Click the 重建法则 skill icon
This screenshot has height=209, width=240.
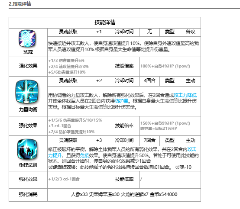click(27, 149)
